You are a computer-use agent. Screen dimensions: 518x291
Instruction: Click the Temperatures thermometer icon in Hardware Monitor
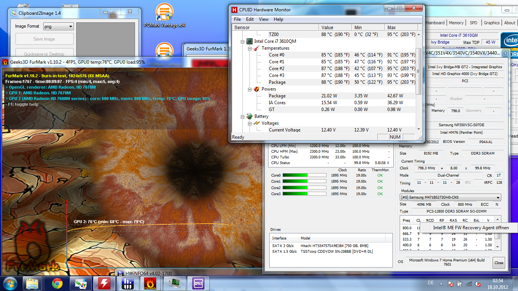[256, 48]
